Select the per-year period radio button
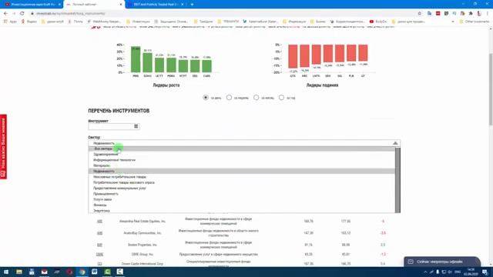Viewport: 493px width, 277px height. click(281, 98)
